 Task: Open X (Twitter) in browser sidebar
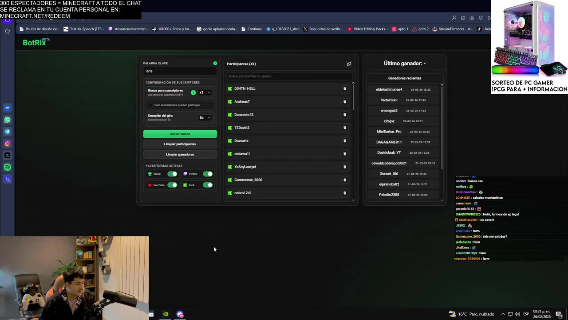[7, 156]
